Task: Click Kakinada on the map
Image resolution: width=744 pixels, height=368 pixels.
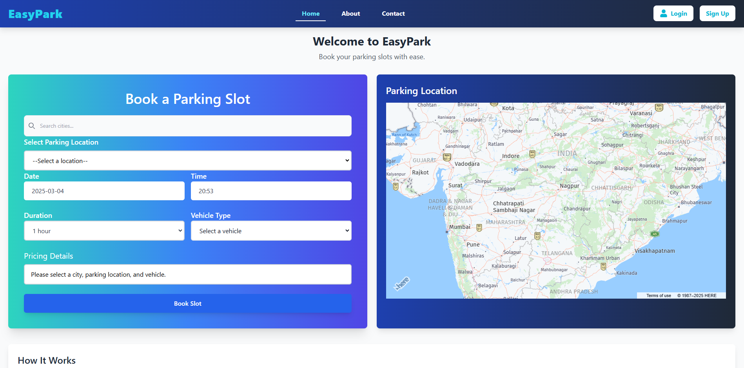Action: pyautogui.click(x=626, y=273)
